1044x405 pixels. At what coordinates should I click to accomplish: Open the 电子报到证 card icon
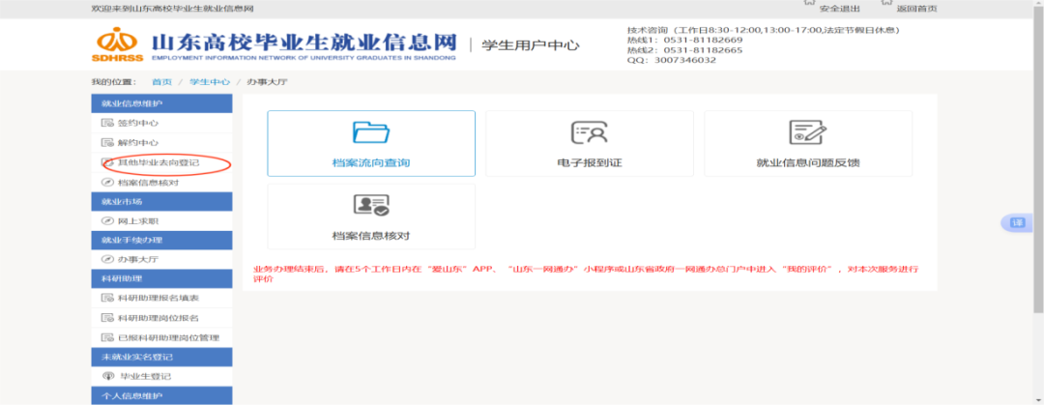click(x=589, y=132)
